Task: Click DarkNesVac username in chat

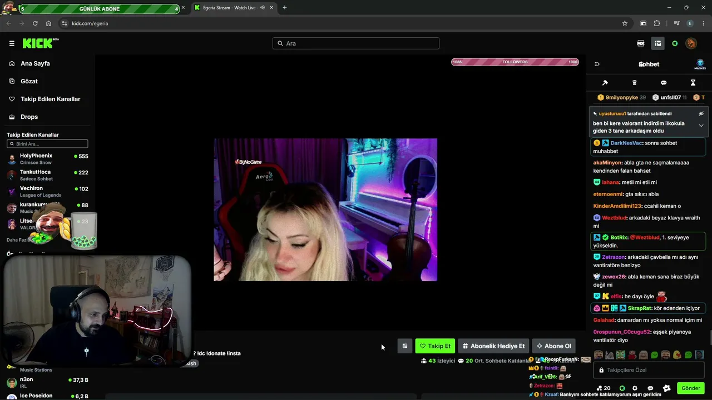Action: click(x=626, y=143)
